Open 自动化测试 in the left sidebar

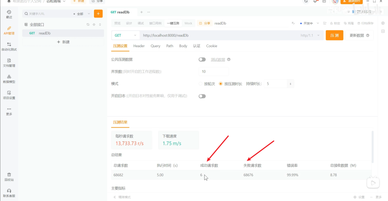click(9, 47)
